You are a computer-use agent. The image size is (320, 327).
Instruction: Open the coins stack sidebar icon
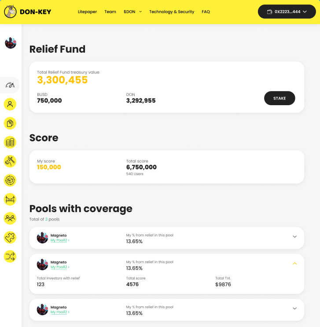(x=10, y=142)
